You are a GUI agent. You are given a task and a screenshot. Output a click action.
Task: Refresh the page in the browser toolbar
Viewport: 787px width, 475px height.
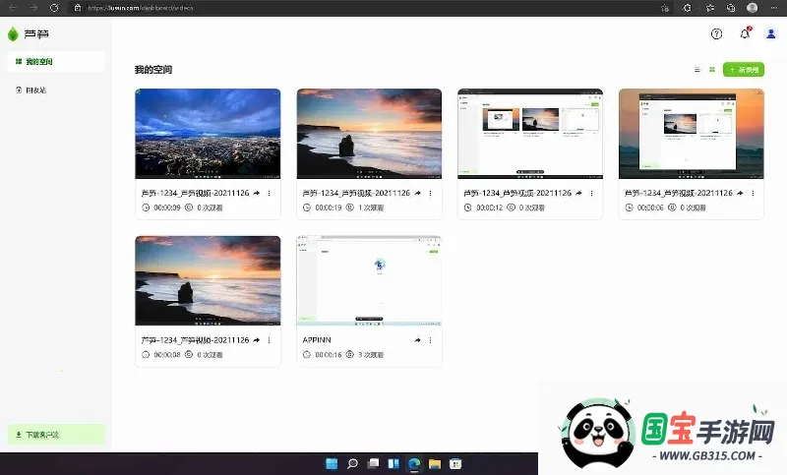coord(52,7)
